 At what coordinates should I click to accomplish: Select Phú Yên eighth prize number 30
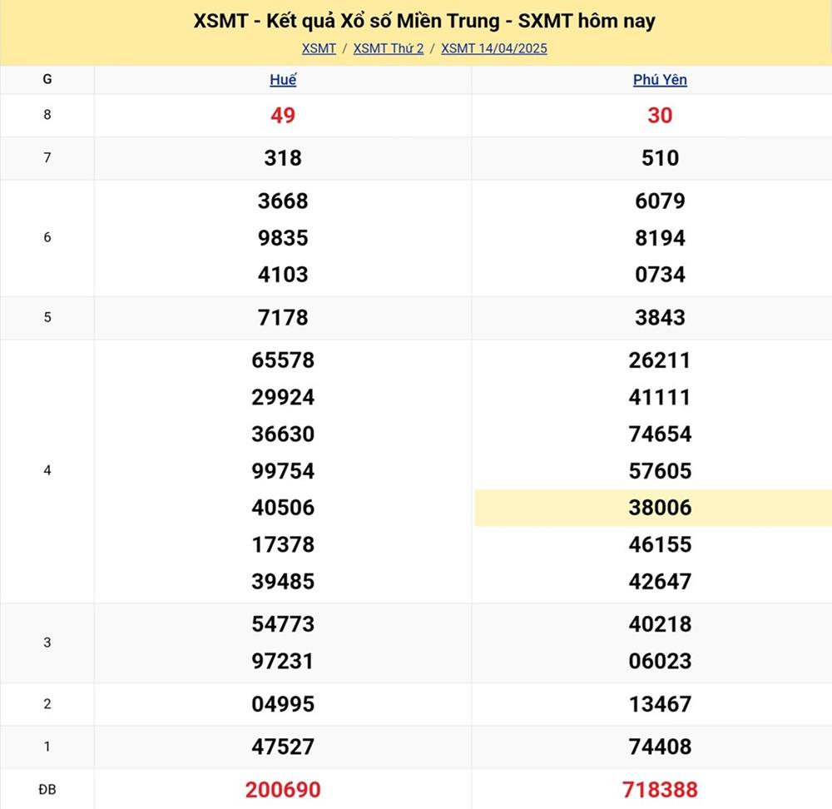660,116
